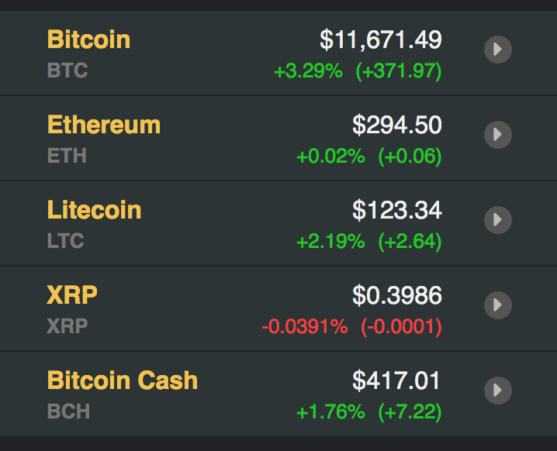Select the yellow XRP coin name
The height and width of the screenshot is (451, 557).
pyautogui.click(x=72, y=295)
